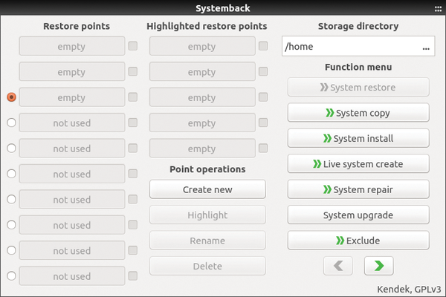Open the window menu dots in title bar
The image size is (446, 297).
(438, 9)
